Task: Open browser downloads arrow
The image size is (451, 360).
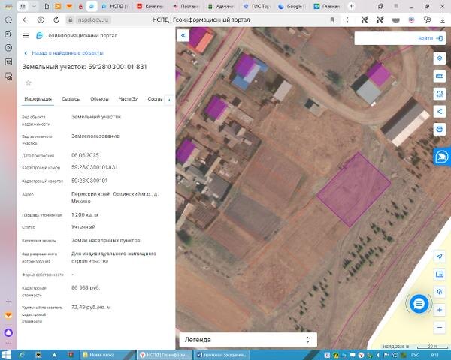Action: tap(443, 19)
